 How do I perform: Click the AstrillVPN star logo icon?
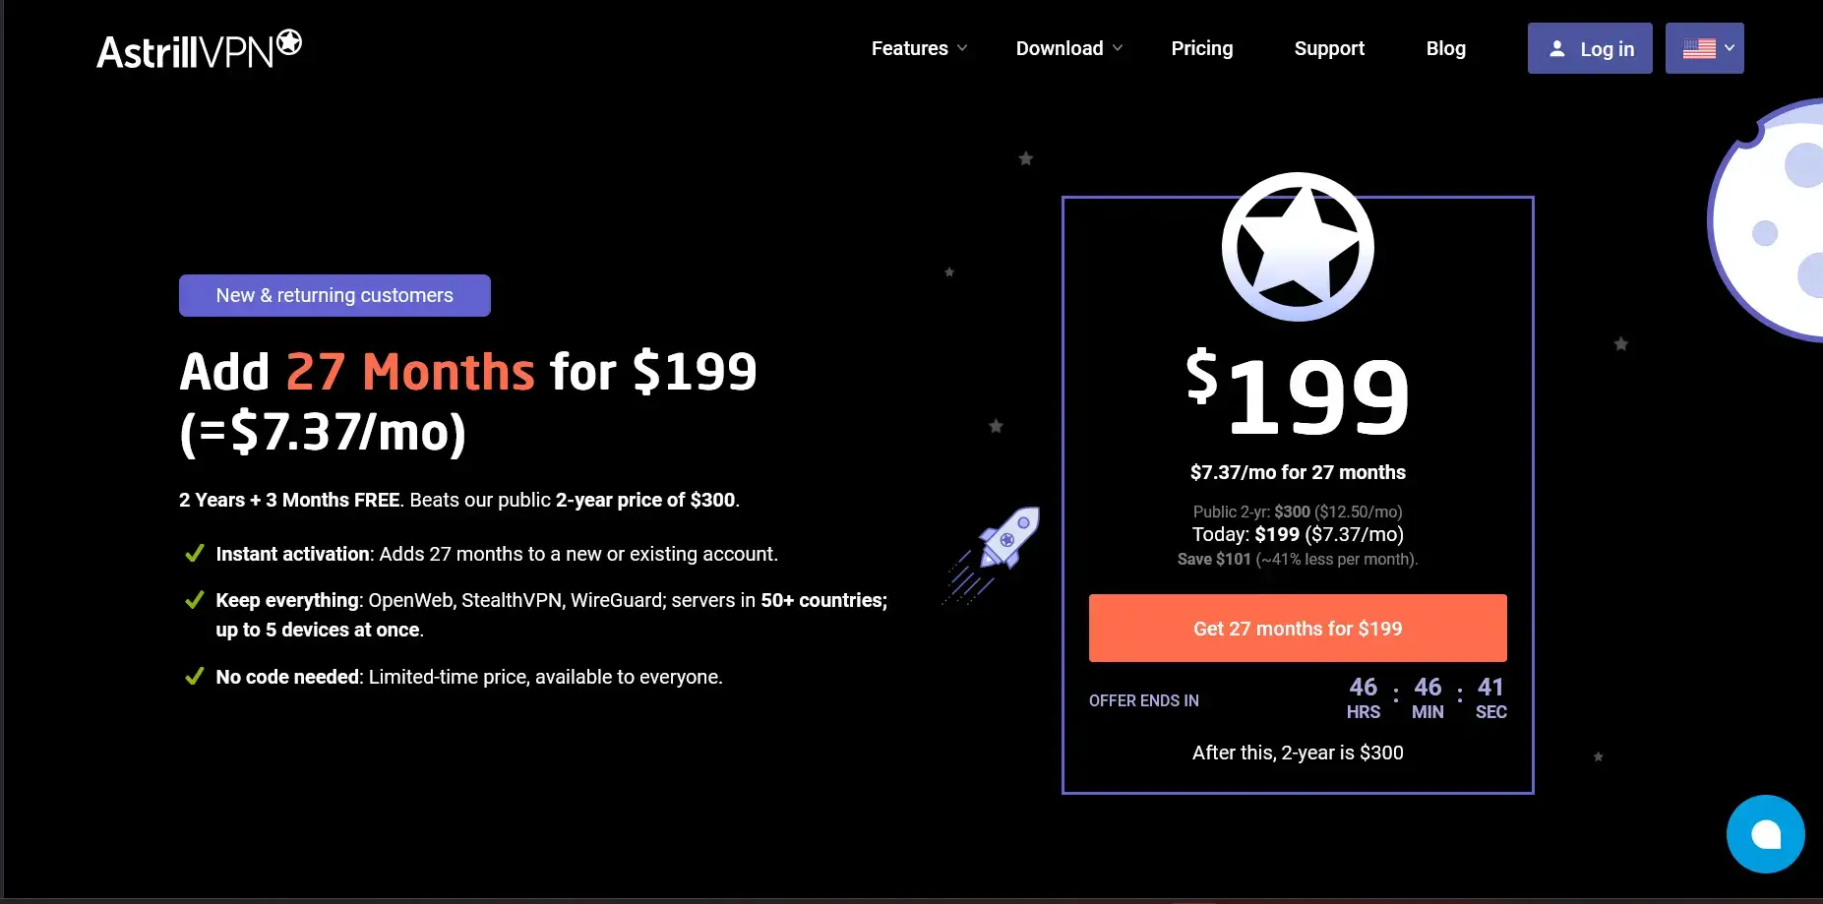(286, 41)
